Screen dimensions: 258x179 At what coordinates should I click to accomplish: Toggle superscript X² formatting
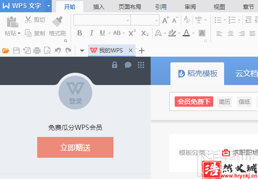point(132,33)
